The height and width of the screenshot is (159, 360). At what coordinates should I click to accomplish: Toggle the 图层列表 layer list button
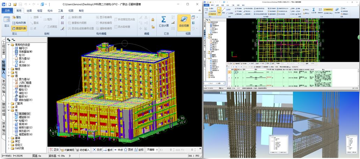19,28
